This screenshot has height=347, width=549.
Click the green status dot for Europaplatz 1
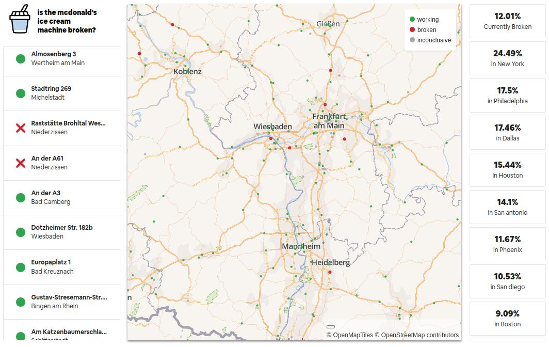21,267
